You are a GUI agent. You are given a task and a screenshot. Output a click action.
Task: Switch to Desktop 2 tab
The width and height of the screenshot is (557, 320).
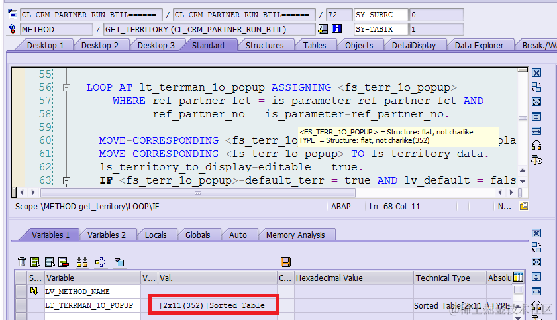tap(100, 46)
